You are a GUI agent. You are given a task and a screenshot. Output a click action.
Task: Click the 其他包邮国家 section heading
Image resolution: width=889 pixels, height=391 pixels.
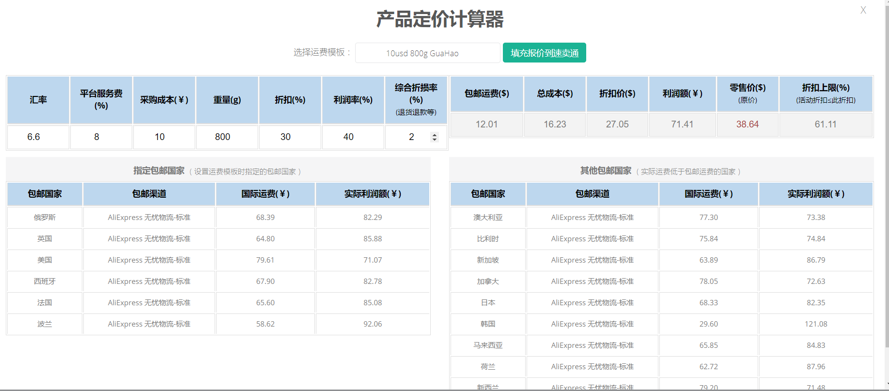[x=606, y=171]
